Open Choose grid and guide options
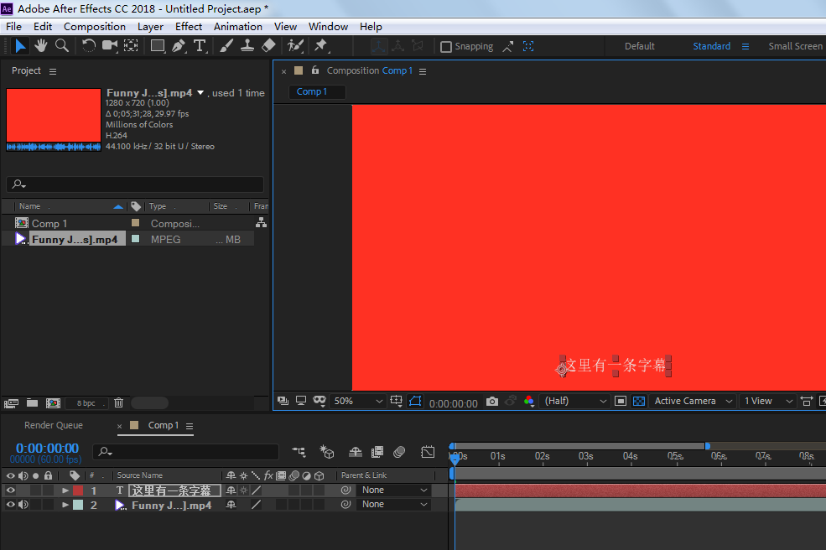 click(396, 402)
